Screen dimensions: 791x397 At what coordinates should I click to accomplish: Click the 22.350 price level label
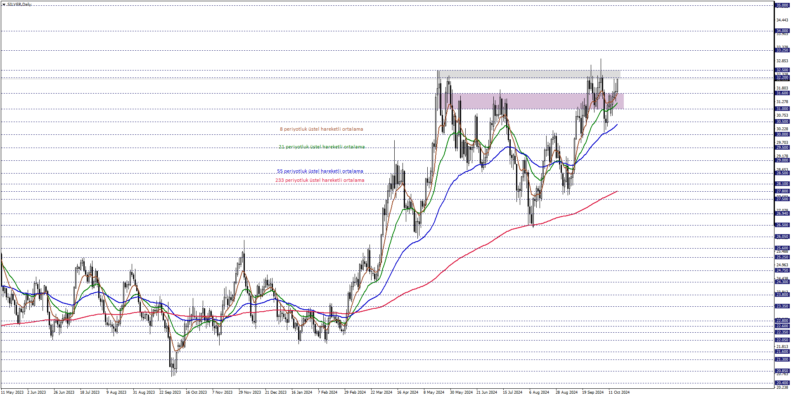click(782, 332)
